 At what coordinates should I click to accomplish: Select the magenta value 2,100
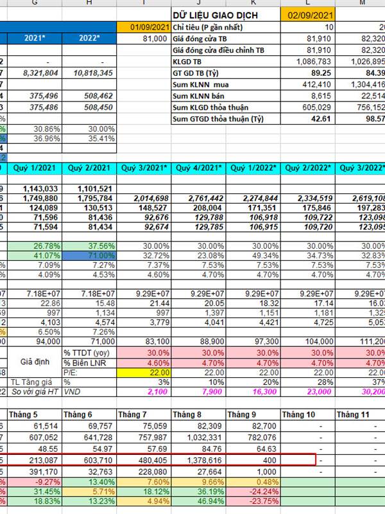tap(144, 391)
